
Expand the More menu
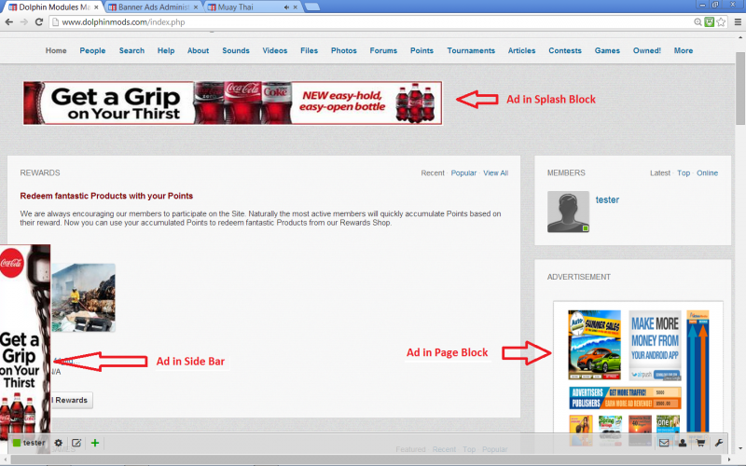tap(684, 50)
